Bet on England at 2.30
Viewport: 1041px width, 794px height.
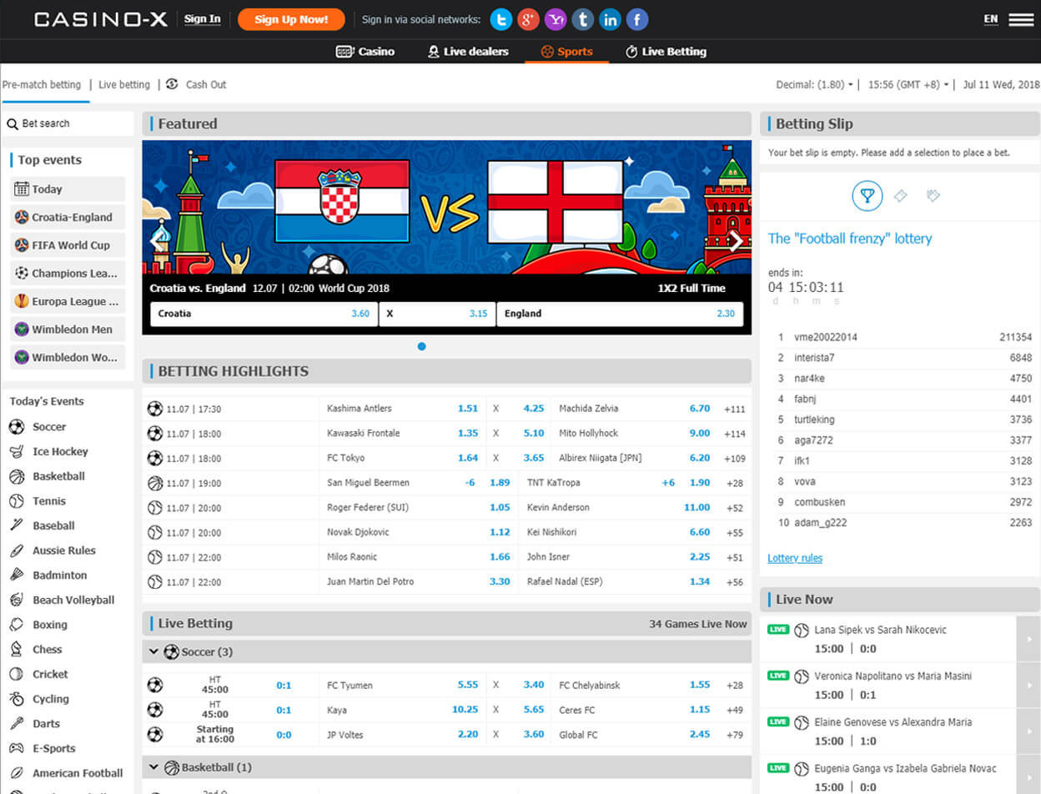click(x=620, y=314)
